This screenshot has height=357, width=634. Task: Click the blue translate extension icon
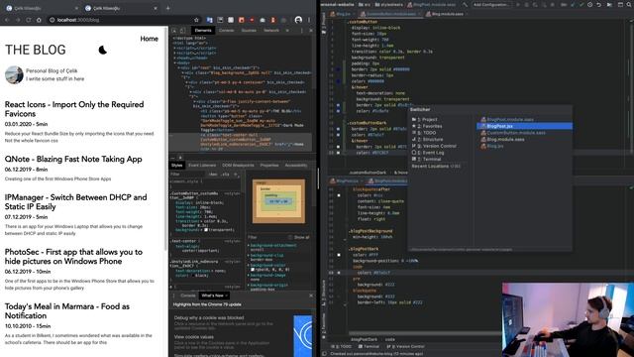209,20
